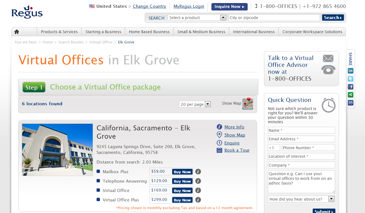Click Home in the breadcrumb
Image resolution: width=365 pixels, height=213 pixels.
(48, 42)
